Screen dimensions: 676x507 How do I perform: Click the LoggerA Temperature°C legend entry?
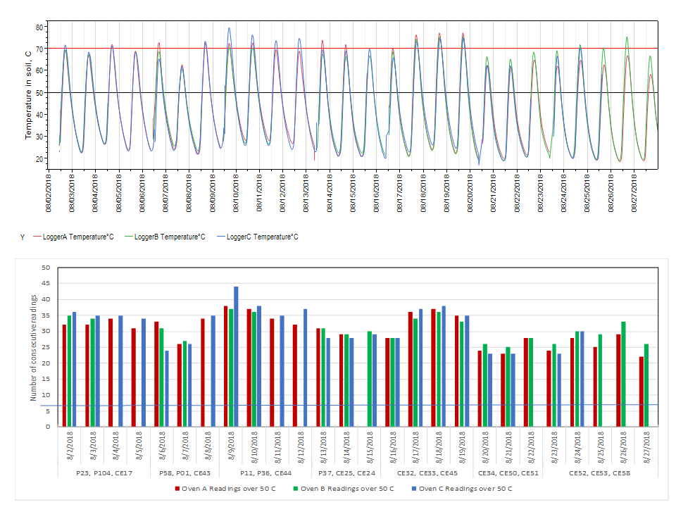coord(74,237)
